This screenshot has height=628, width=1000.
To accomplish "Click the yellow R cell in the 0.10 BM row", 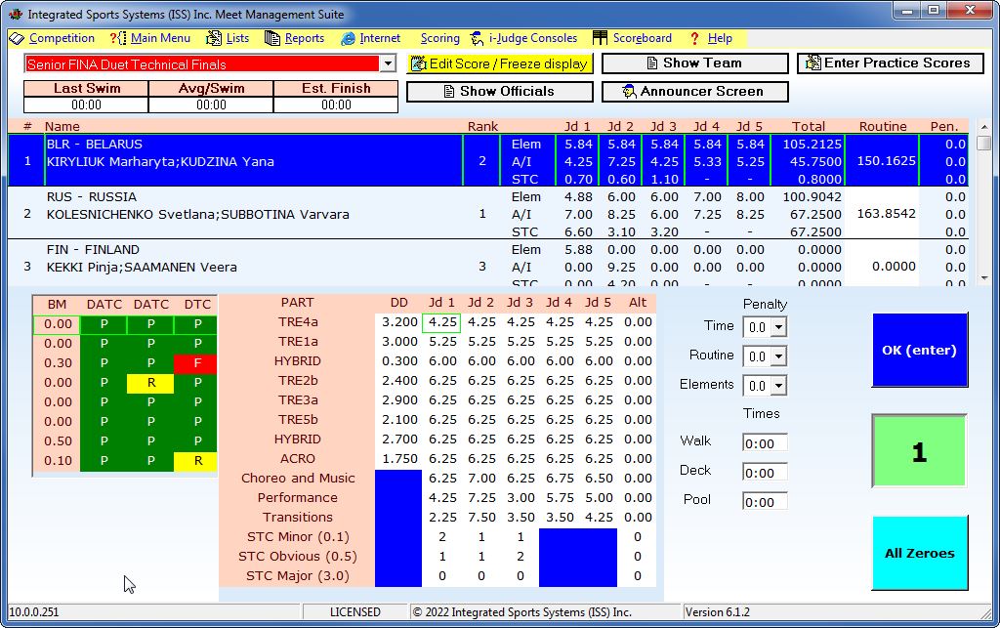I will (197, 460).
